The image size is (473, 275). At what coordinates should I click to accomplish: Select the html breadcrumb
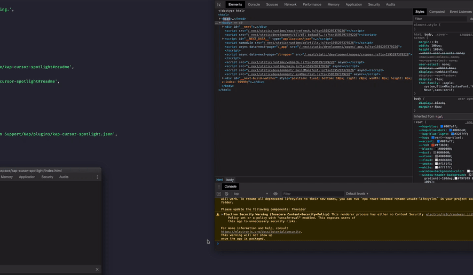click(219, 180)
